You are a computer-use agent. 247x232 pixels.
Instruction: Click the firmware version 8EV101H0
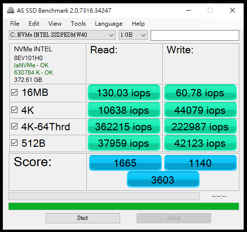[28, 58]
